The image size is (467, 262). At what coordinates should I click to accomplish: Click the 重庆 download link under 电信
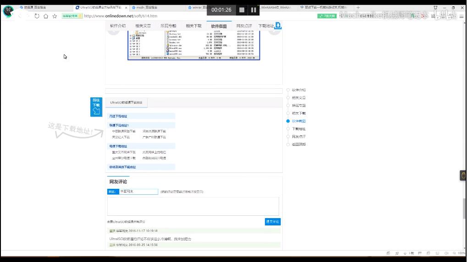(x=124, y=152)
